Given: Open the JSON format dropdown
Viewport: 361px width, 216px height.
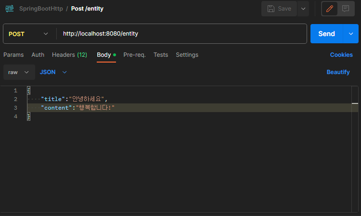Looking at the screenshot, I should point(53,72).
